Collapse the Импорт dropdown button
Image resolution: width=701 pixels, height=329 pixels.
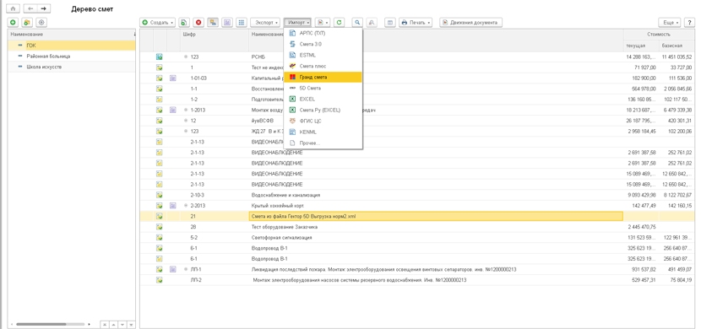point(296,22)
